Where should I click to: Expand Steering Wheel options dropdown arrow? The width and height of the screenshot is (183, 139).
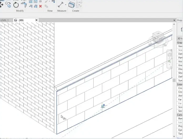tap(170, 58)
